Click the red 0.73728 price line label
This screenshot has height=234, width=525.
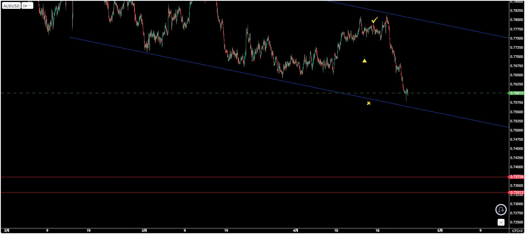click(516, 177)
